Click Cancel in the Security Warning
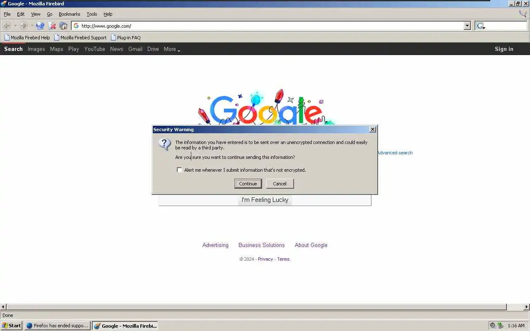Image resolution: width=530 pixels, height=331 pixels. (x=279, y=184)
